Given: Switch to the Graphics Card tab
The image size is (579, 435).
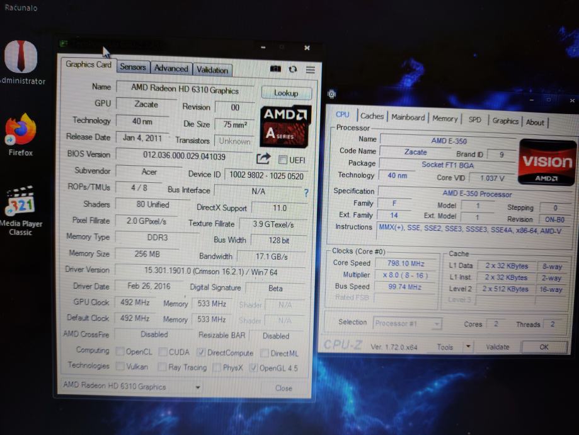Looking at the screenshot, I should (88, 64).
